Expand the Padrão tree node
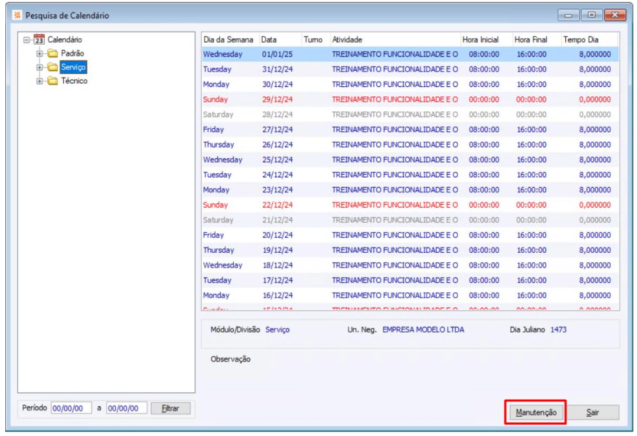This screenshot has height=436, width=637. click(40, 53)
